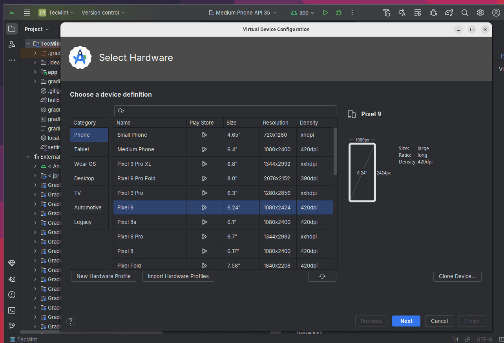
Task: Open the Medium Phone API 35 device dropdown
Action: (243, 13)
